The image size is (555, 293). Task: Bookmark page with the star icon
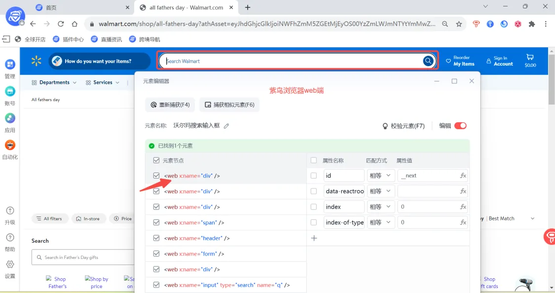(459, 24)
